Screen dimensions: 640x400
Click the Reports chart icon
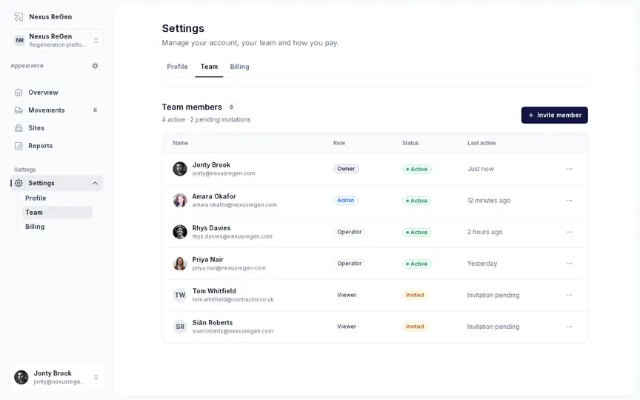[19, 146]
